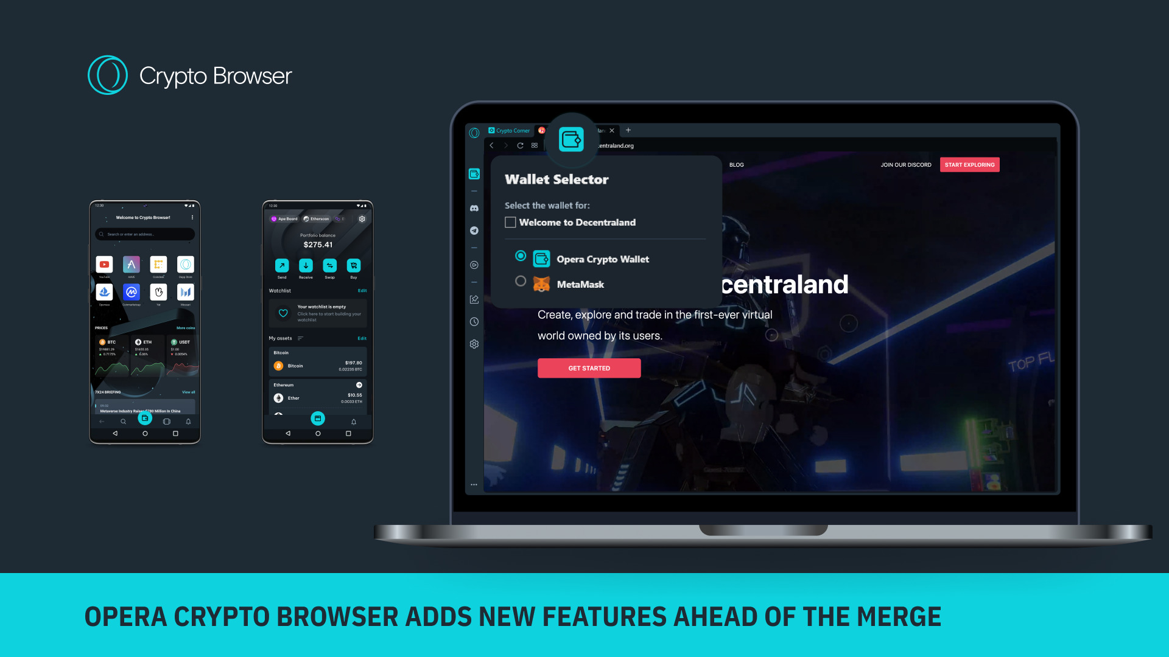Click the history clock icon in sidebar
The width and height of the screenshot is (1169, 657).
pyautogui.click(x=474, y=321)
